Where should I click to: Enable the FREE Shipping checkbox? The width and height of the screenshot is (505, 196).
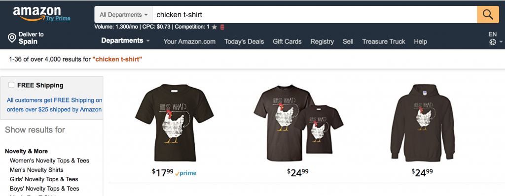pyautogui.click(x=11, y=85)
